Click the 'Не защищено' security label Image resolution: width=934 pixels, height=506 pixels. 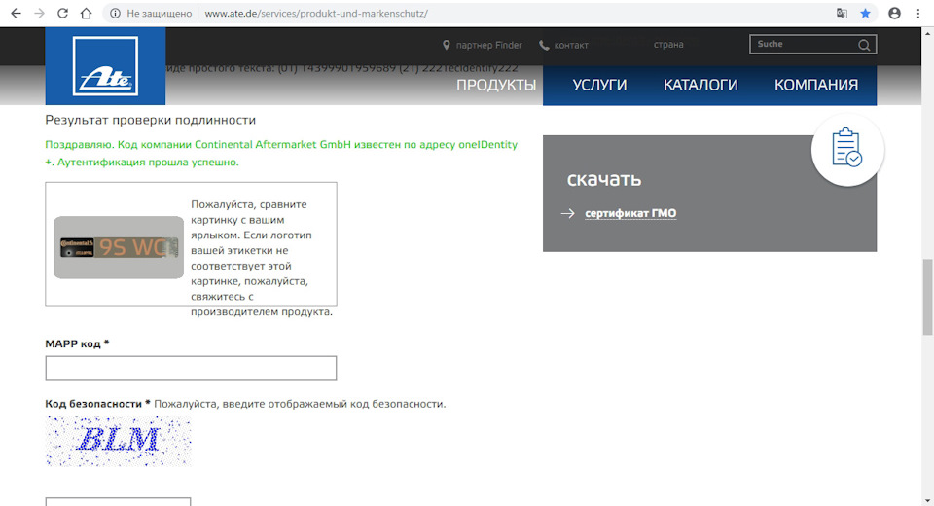(159, 13)
